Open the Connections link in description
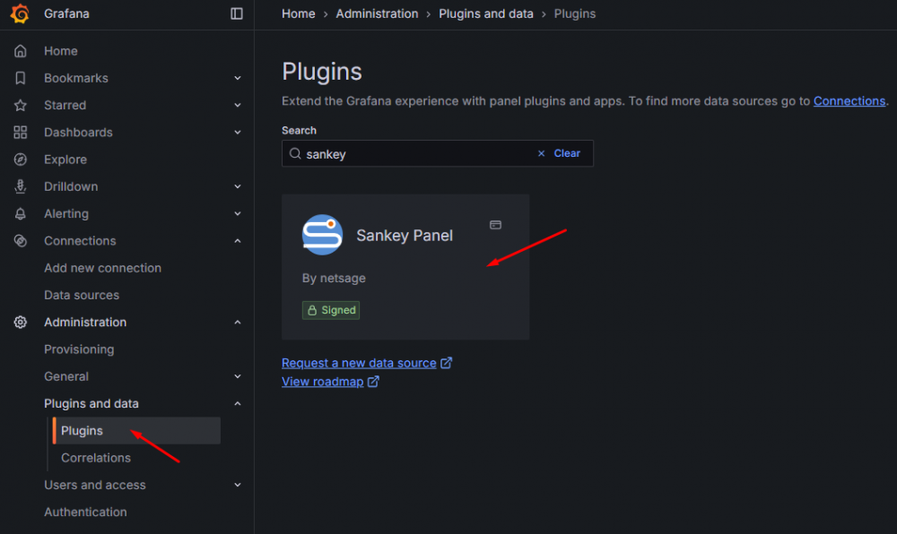Image resolution: width=897 pixels, height=534 pixels. pos(849,101)
